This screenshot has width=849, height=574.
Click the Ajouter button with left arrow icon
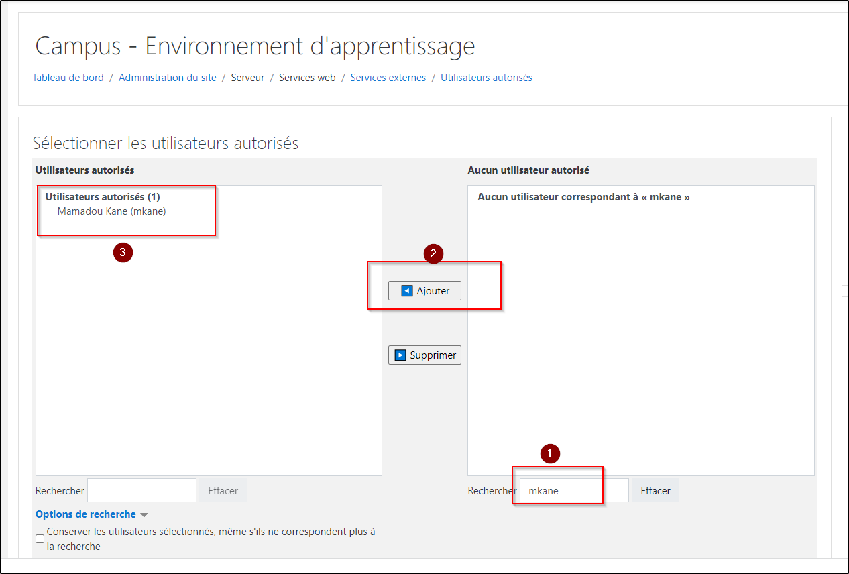pos(424,291)
